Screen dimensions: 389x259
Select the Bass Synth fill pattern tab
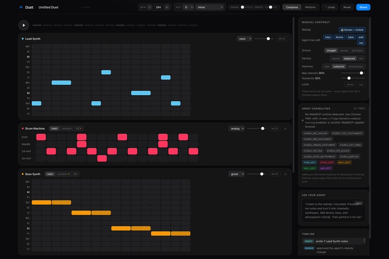[x=75, y=174]
